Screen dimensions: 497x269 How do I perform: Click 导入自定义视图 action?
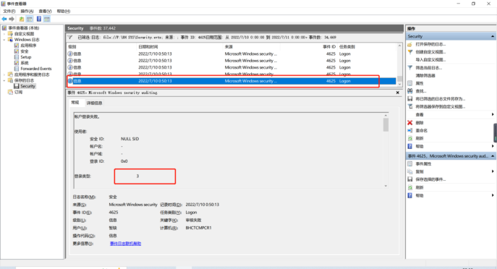(430, 60)
